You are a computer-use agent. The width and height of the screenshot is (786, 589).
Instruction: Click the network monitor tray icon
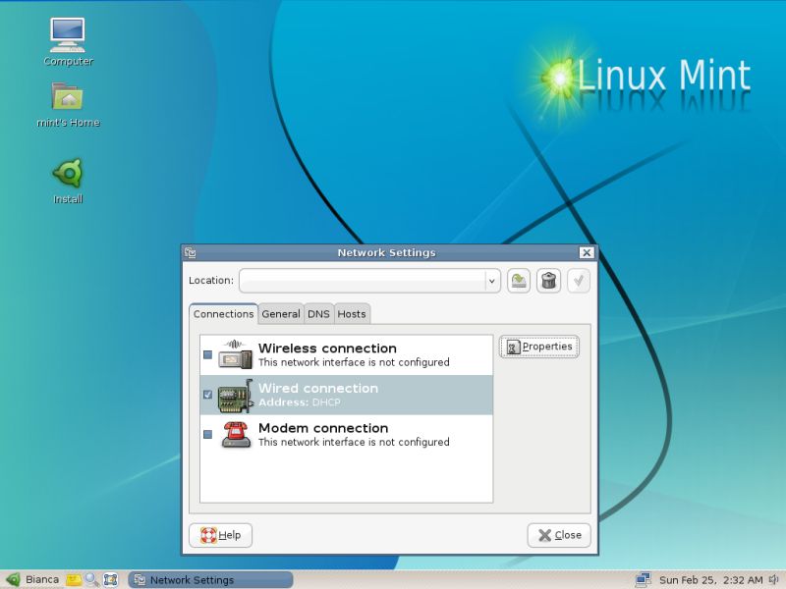(644, 579)
